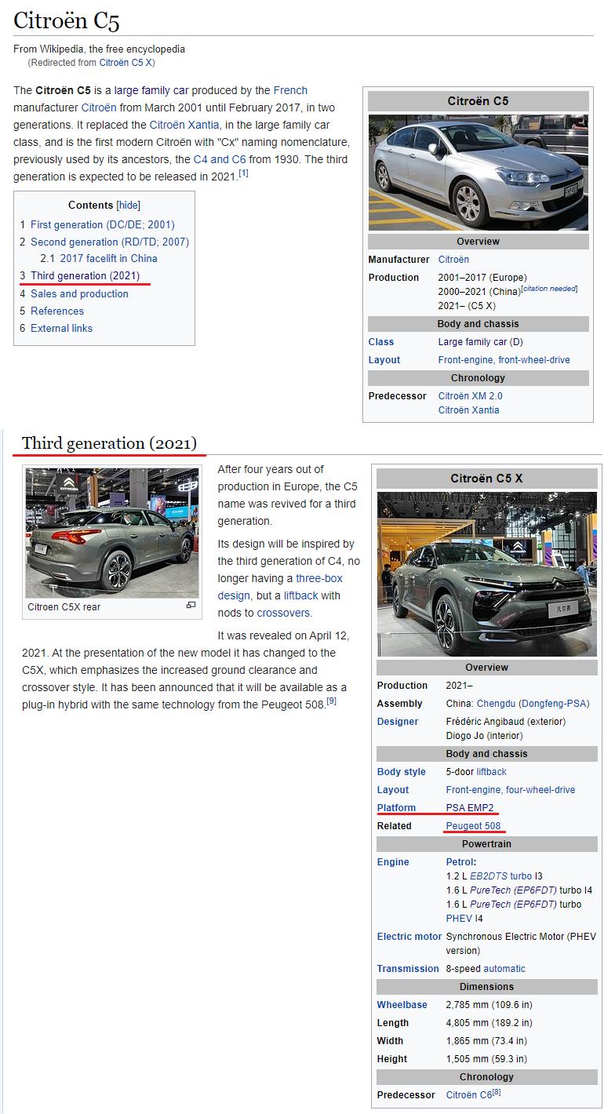The height and width of the screenshot is (1114, 615).
Task: Open the Platform label link
Action: click(x=397, y=808)
